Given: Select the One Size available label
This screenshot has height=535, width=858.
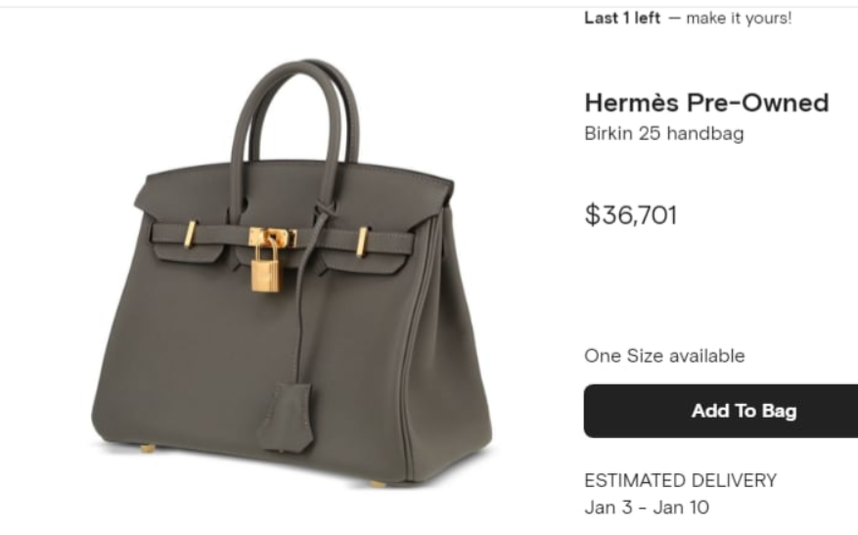Looking at the screenshot, I should coord(664,356).
